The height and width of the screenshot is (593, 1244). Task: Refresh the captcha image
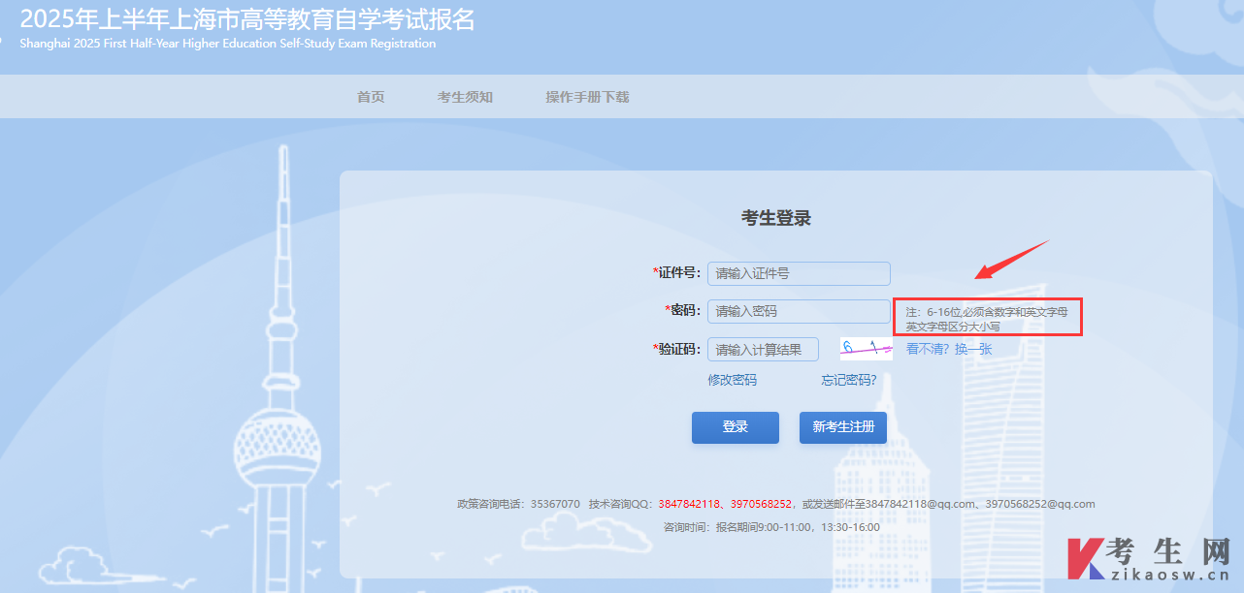[x=866, y=349]
